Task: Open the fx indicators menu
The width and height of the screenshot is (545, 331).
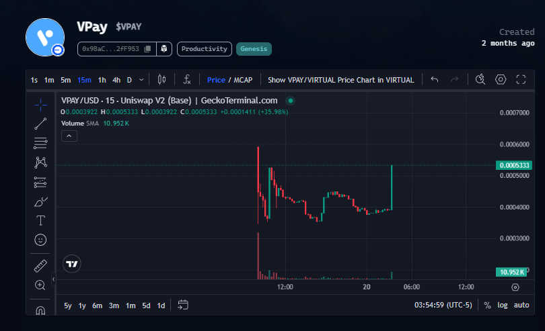Action: [187, 80]
